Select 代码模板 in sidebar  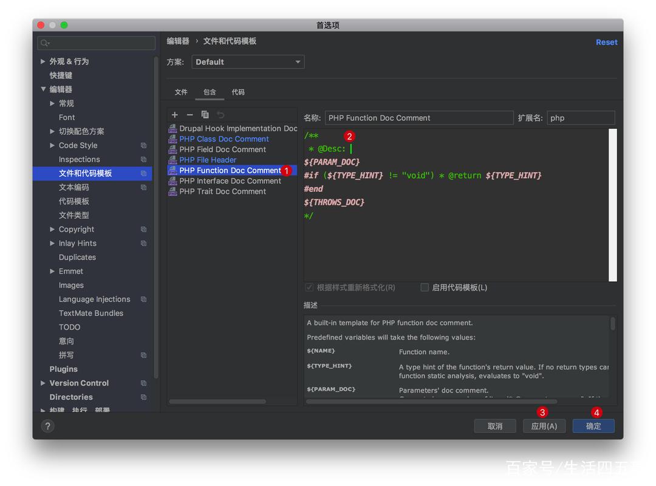coord(73,201)
